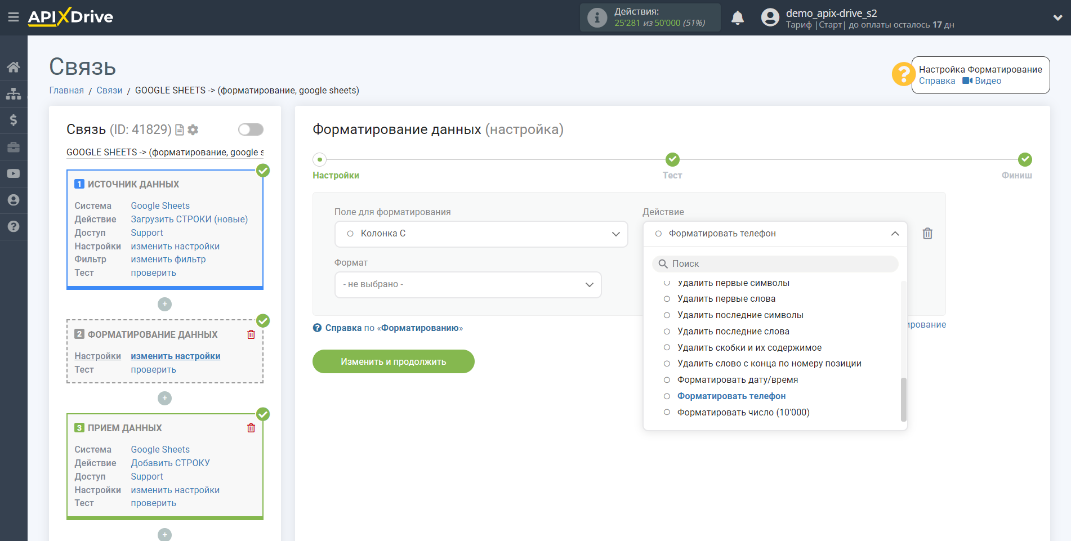This screenshot has width=1071, height=541.
Task: Open help question icon in sidebar
Action: [x=14, y=226]
